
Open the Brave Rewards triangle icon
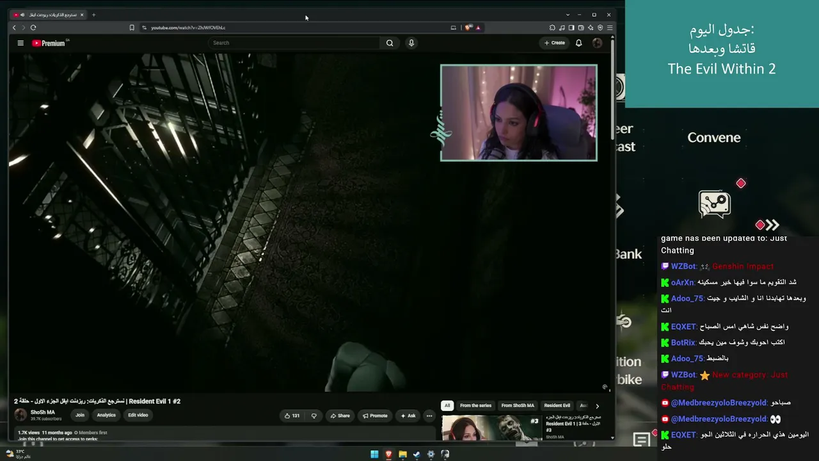478,28
